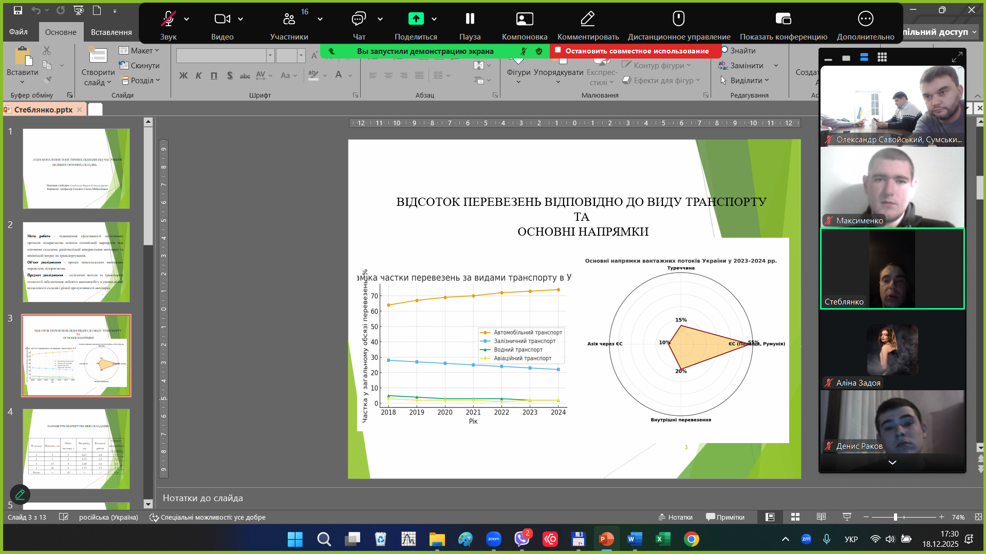Switch to the Вставлення ribbon tab
Viewport: 986px width, 554px height.
click(111, 32)
